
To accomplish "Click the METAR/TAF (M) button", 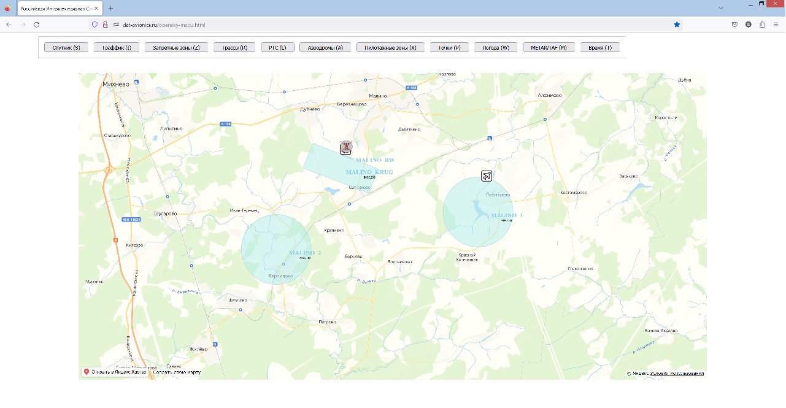I will tap(549, 47).
